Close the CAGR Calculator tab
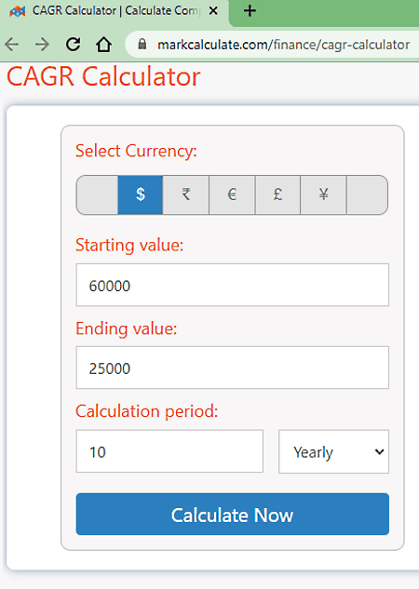419x589 pixels. click(213, 11)
